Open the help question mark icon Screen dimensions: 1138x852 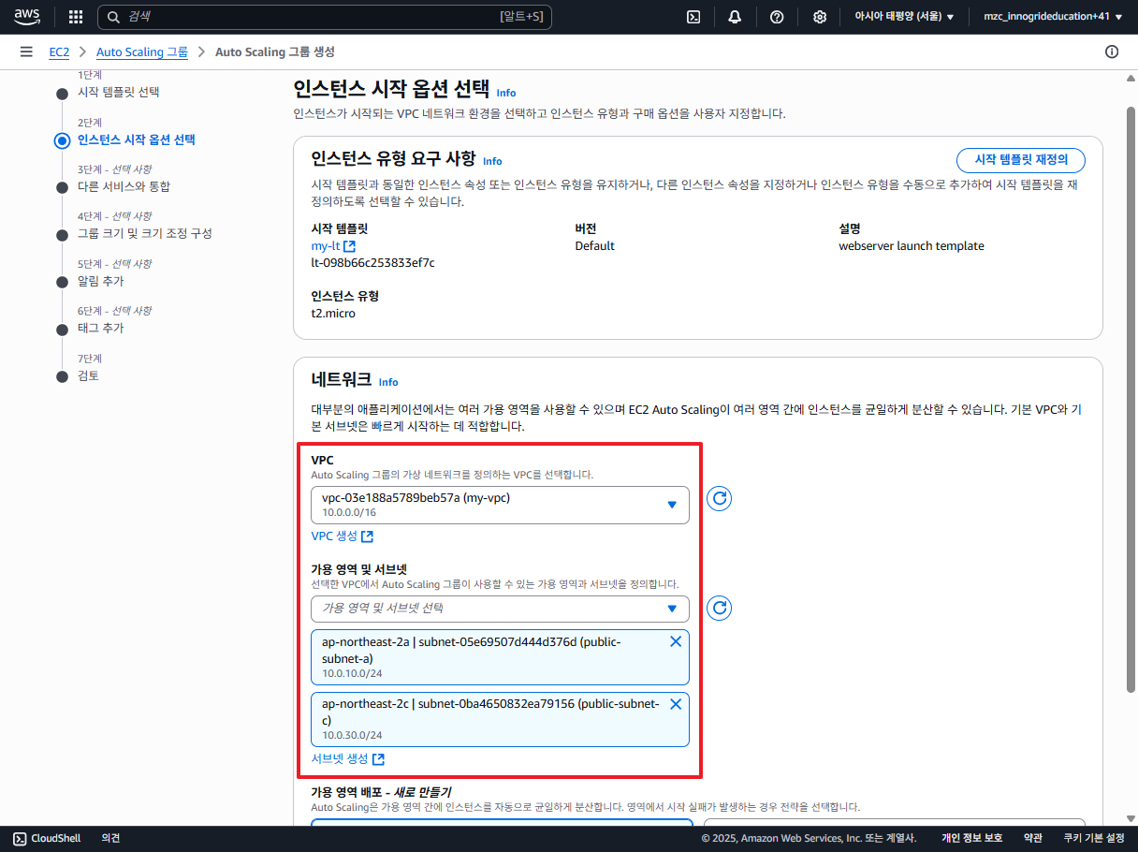777,17
